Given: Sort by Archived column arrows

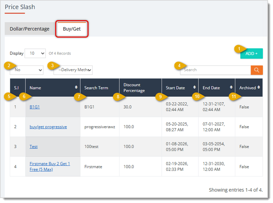Looking at the screenshot, I should coord(259,87).
